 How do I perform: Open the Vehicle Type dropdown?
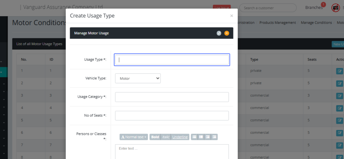[138, 78]
